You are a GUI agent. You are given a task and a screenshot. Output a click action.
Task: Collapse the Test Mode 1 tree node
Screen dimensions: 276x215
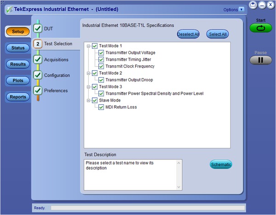point(88,46)
